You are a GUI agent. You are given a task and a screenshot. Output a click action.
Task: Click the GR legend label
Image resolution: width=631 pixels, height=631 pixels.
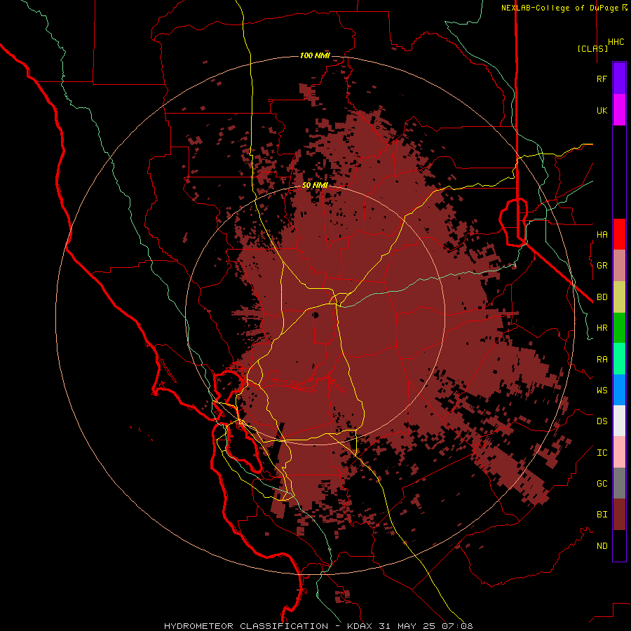point(602,266)
